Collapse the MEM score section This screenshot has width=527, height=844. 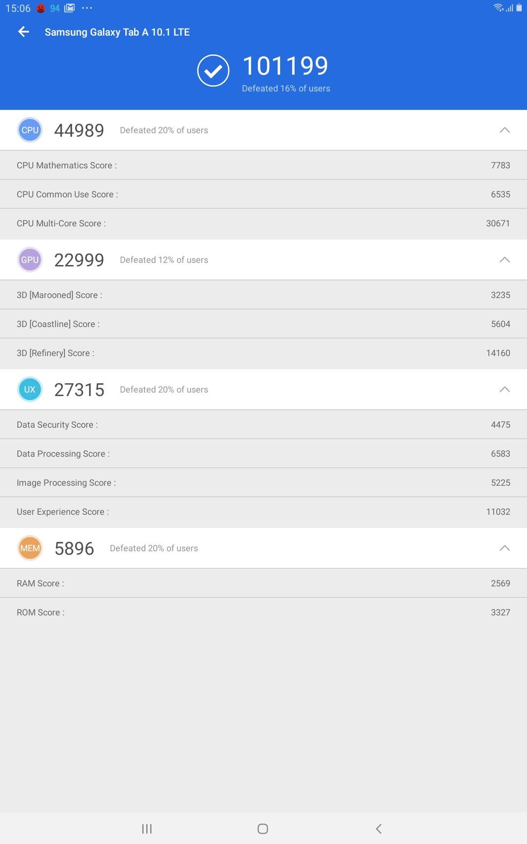[504, 548]
